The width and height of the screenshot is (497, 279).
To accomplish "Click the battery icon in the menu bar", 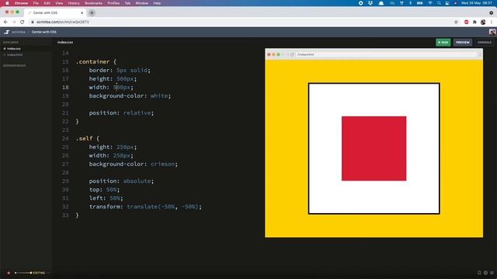I will coord(419,3).
